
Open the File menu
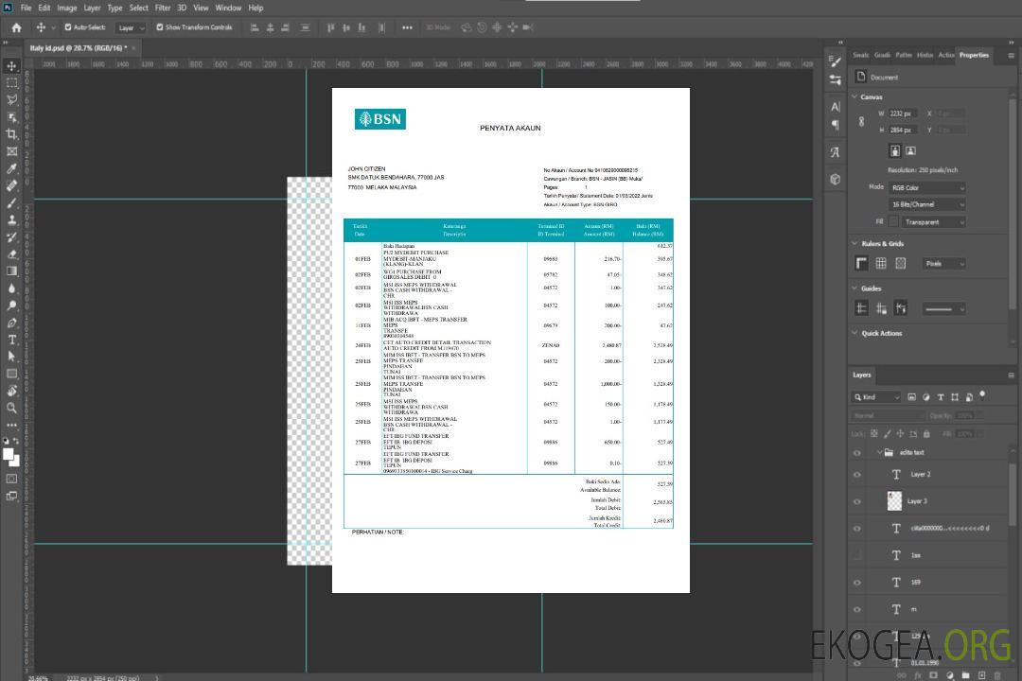(x=26, y=8)
